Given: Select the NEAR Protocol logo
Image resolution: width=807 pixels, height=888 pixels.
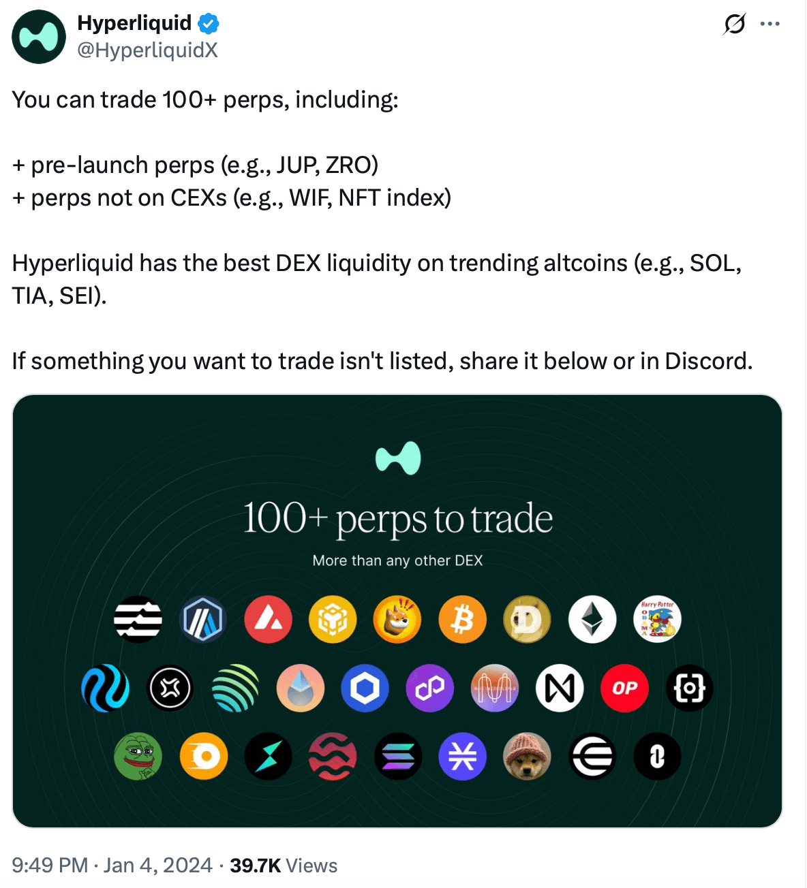Looking at the screenshot, I should click(560, 688).
